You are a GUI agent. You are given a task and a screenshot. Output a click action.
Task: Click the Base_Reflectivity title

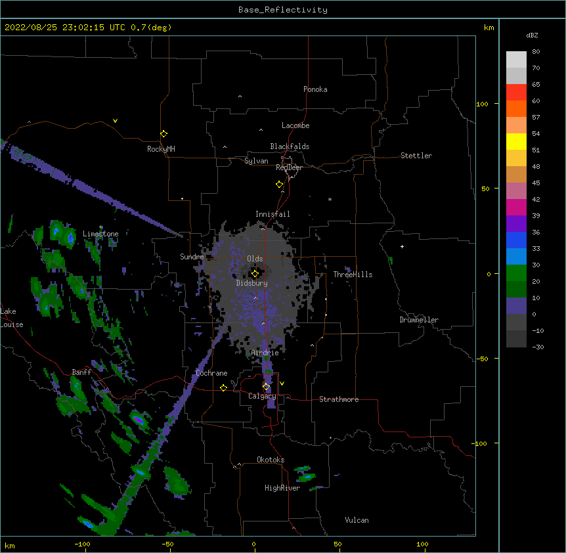tap(282, 10)
